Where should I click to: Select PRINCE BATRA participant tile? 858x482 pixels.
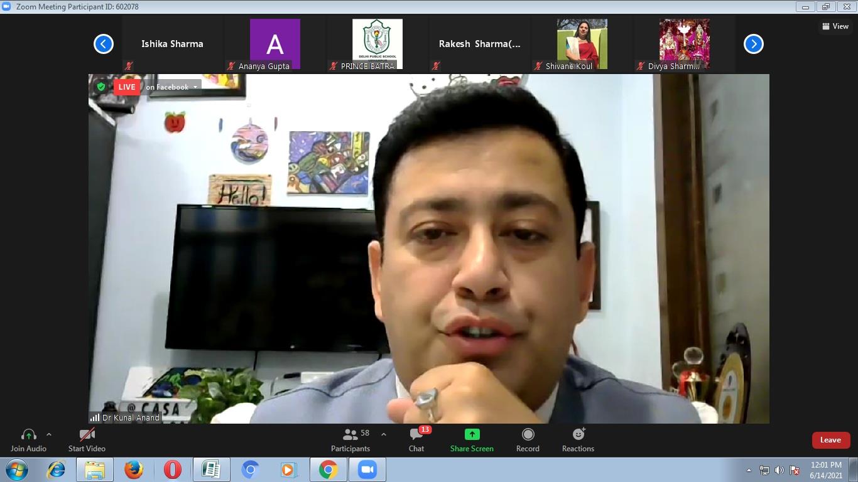pyautogui.click(x=377, y=44)
